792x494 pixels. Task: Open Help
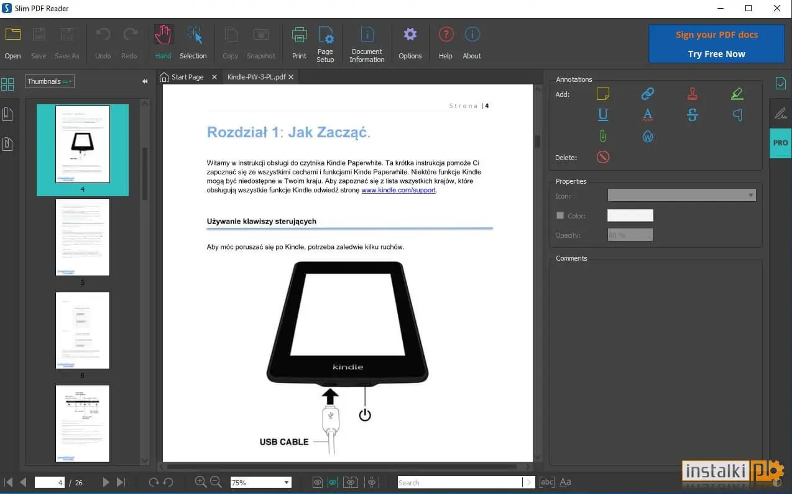(446, 42)
